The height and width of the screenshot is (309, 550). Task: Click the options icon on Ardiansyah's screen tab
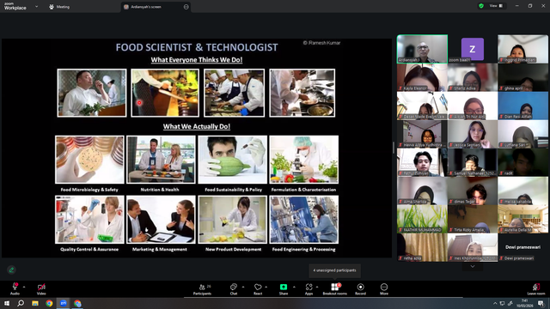pos(186,7)
